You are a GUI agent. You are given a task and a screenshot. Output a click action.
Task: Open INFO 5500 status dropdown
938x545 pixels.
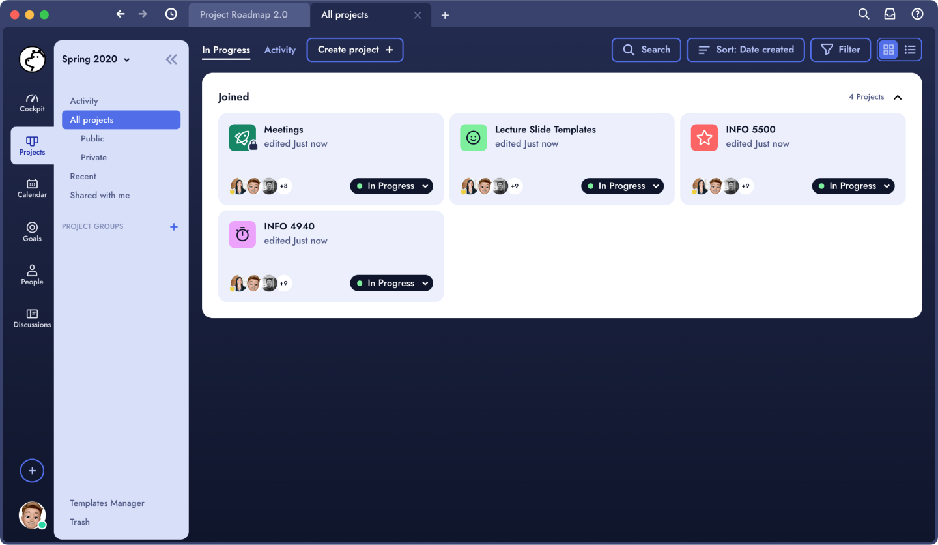[x=853, y=186]
